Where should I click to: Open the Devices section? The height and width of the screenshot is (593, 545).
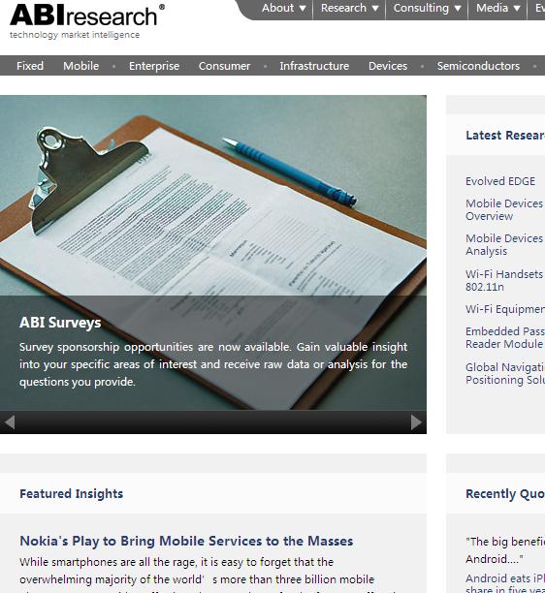(x=388, y=66)
